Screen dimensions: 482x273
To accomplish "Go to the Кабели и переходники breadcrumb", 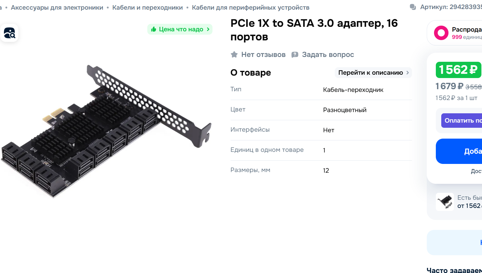I will click(x=148, y=8).
